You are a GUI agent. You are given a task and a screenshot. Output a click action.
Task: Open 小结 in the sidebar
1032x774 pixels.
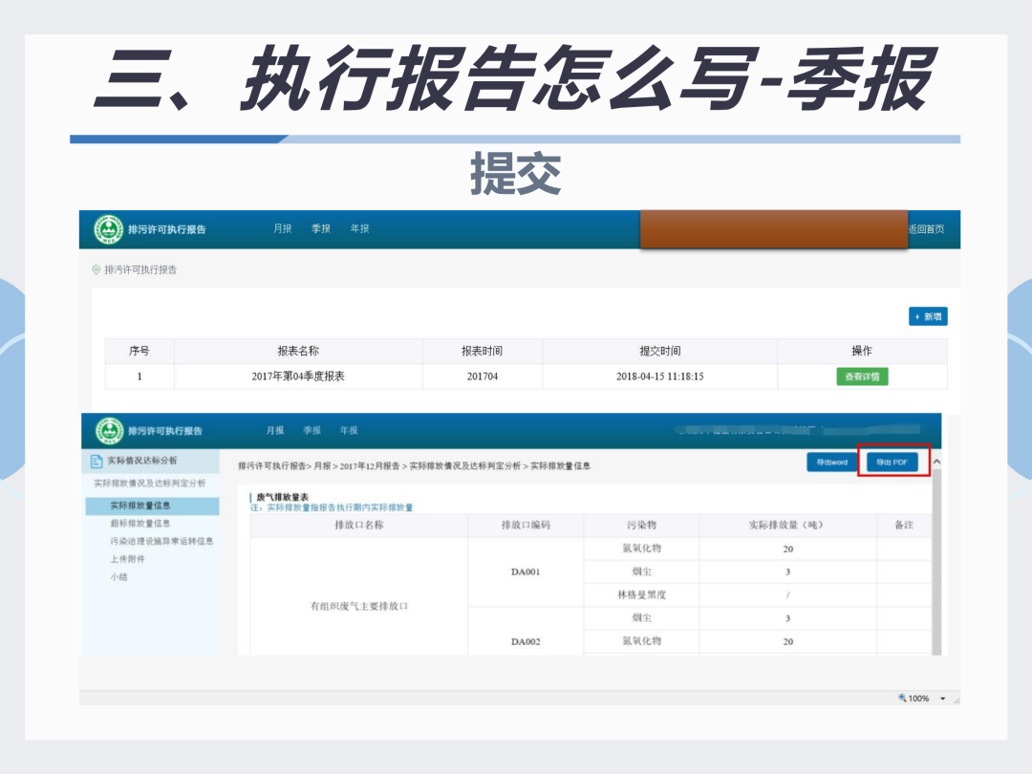[118, 576]
